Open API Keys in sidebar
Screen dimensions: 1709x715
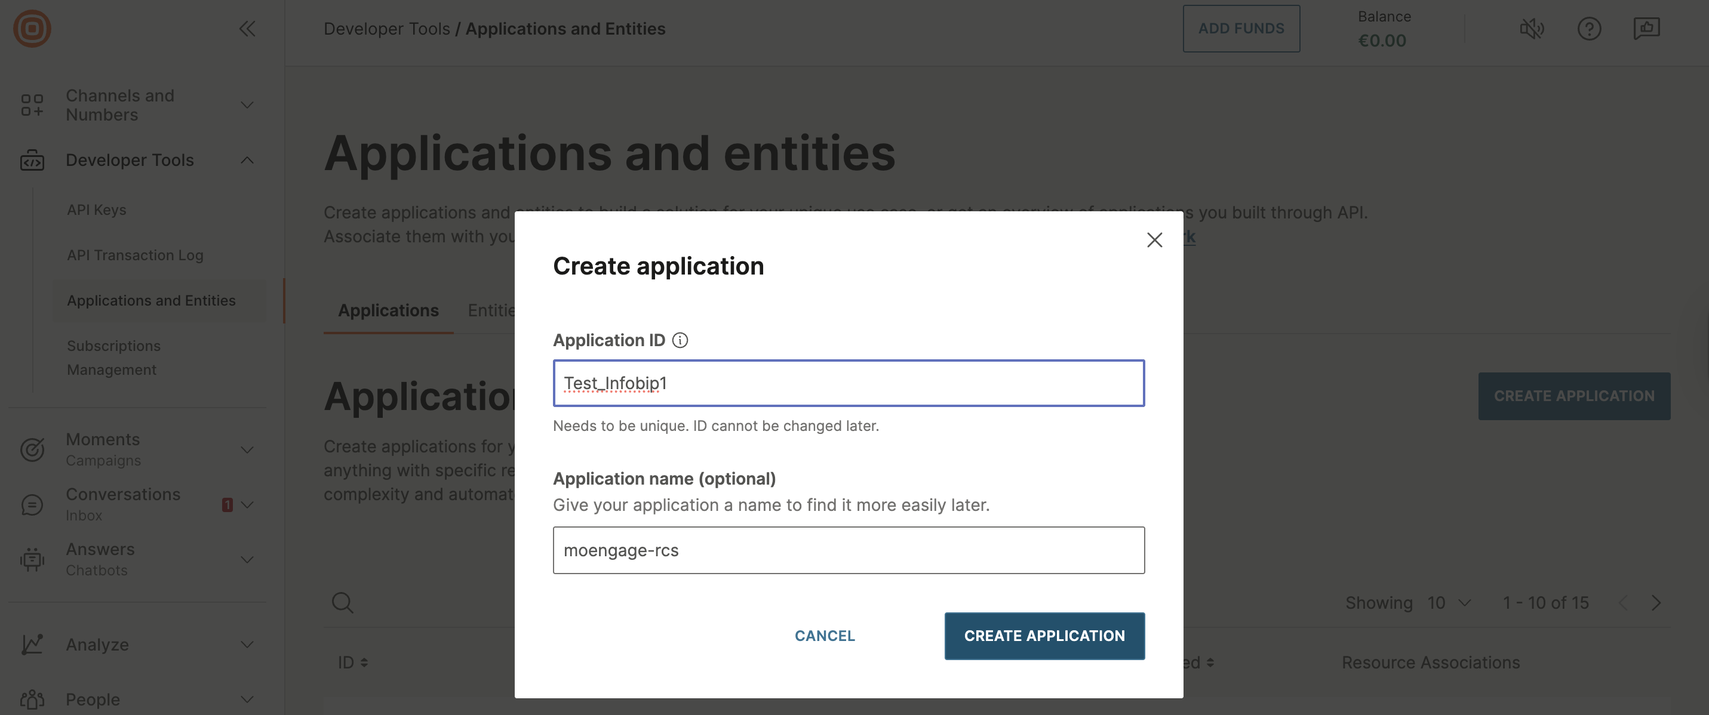coord(96,209)
